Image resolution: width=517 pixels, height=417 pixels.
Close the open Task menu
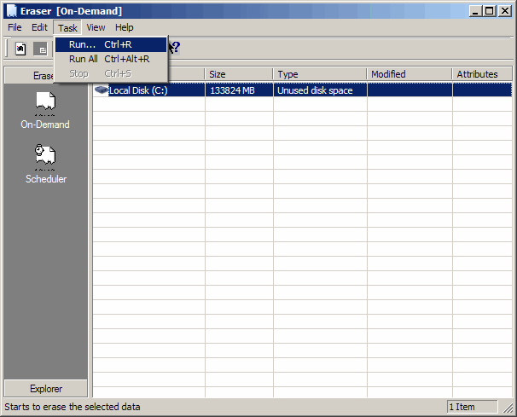tap(67, 27)
